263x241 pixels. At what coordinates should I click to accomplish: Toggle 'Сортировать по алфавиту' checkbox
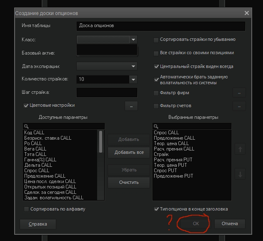[x=27, y=209]
